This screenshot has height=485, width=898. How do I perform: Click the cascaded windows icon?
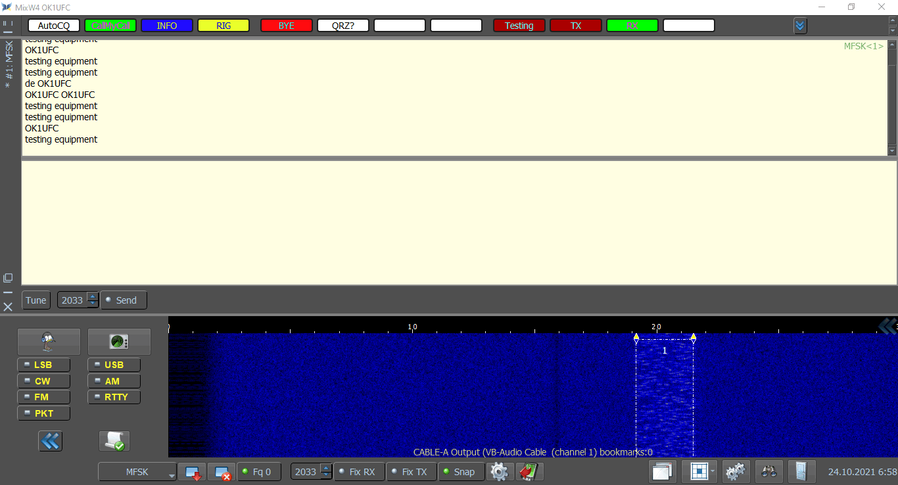[x=662, y=472]
